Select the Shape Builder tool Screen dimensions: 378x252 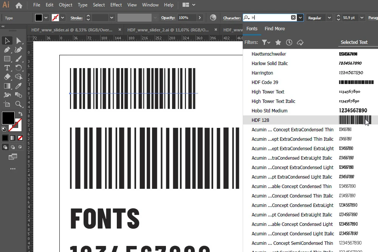tap(19, 77)
